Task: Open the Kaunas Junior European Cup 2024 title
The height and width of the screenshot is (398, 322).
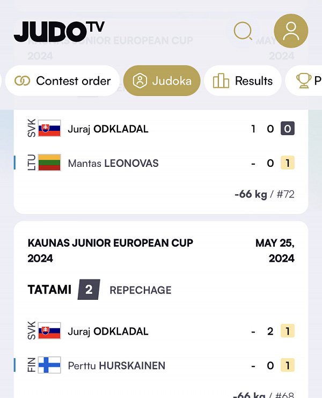Action: 111,251
